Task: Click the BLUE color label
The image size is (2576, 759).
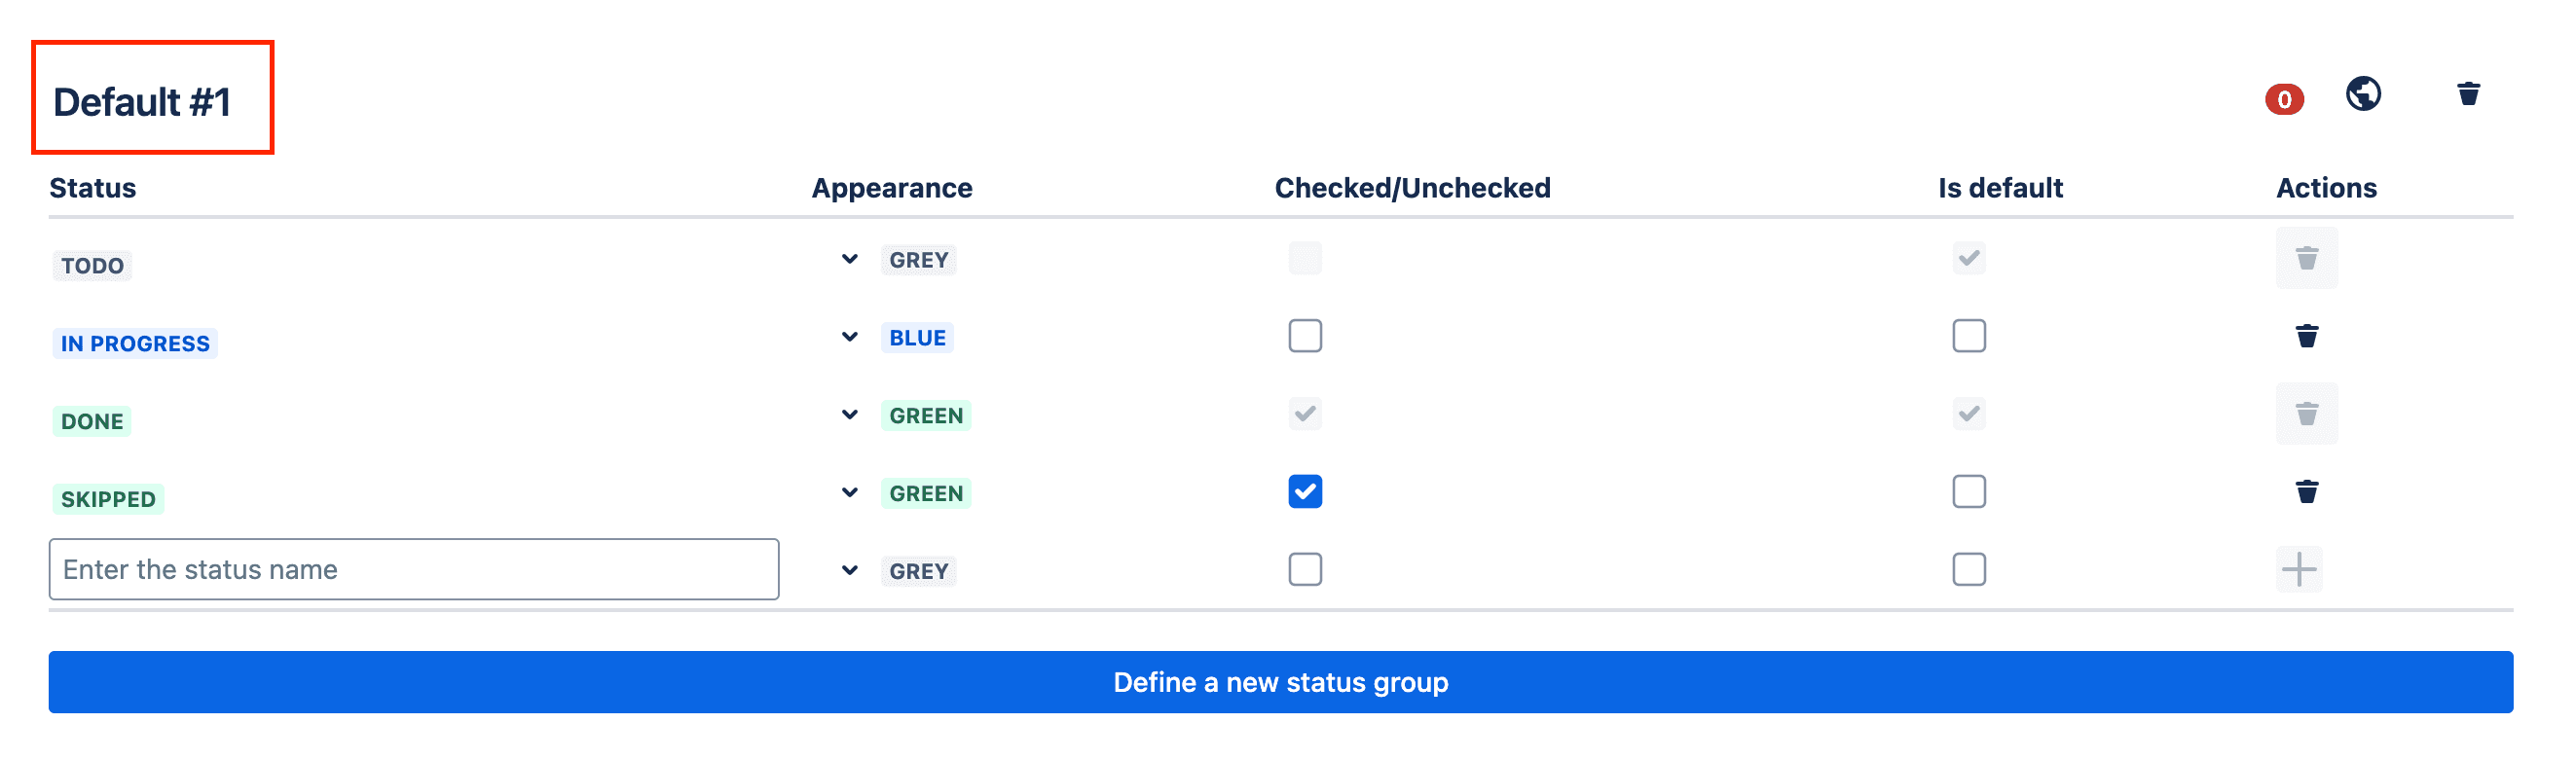Action: click(x=917, y=338)
